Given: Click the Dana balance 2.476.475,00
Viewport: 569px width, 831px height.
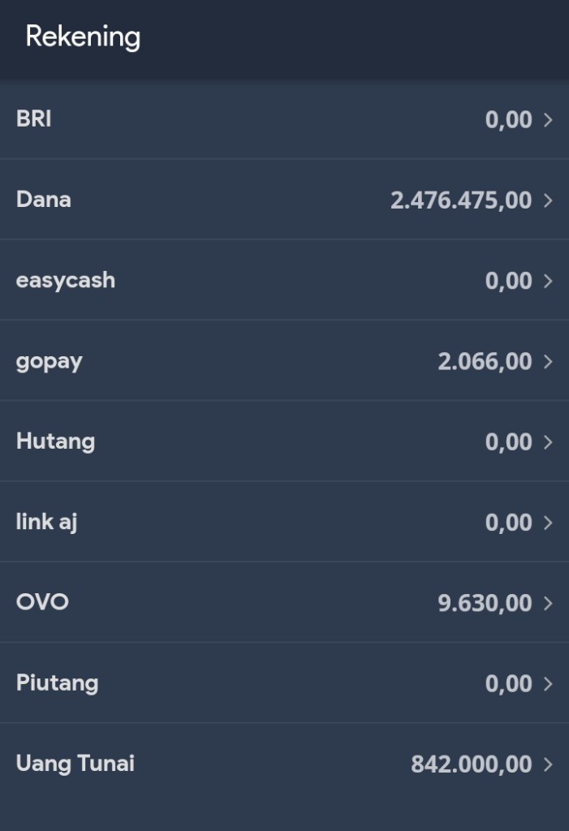Looking at the screenshot, I should [x=461, y=200].
